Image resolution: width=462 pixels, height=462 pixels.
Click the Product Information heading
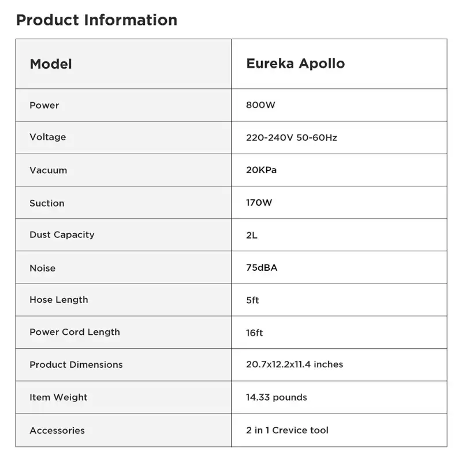(96, 20)
